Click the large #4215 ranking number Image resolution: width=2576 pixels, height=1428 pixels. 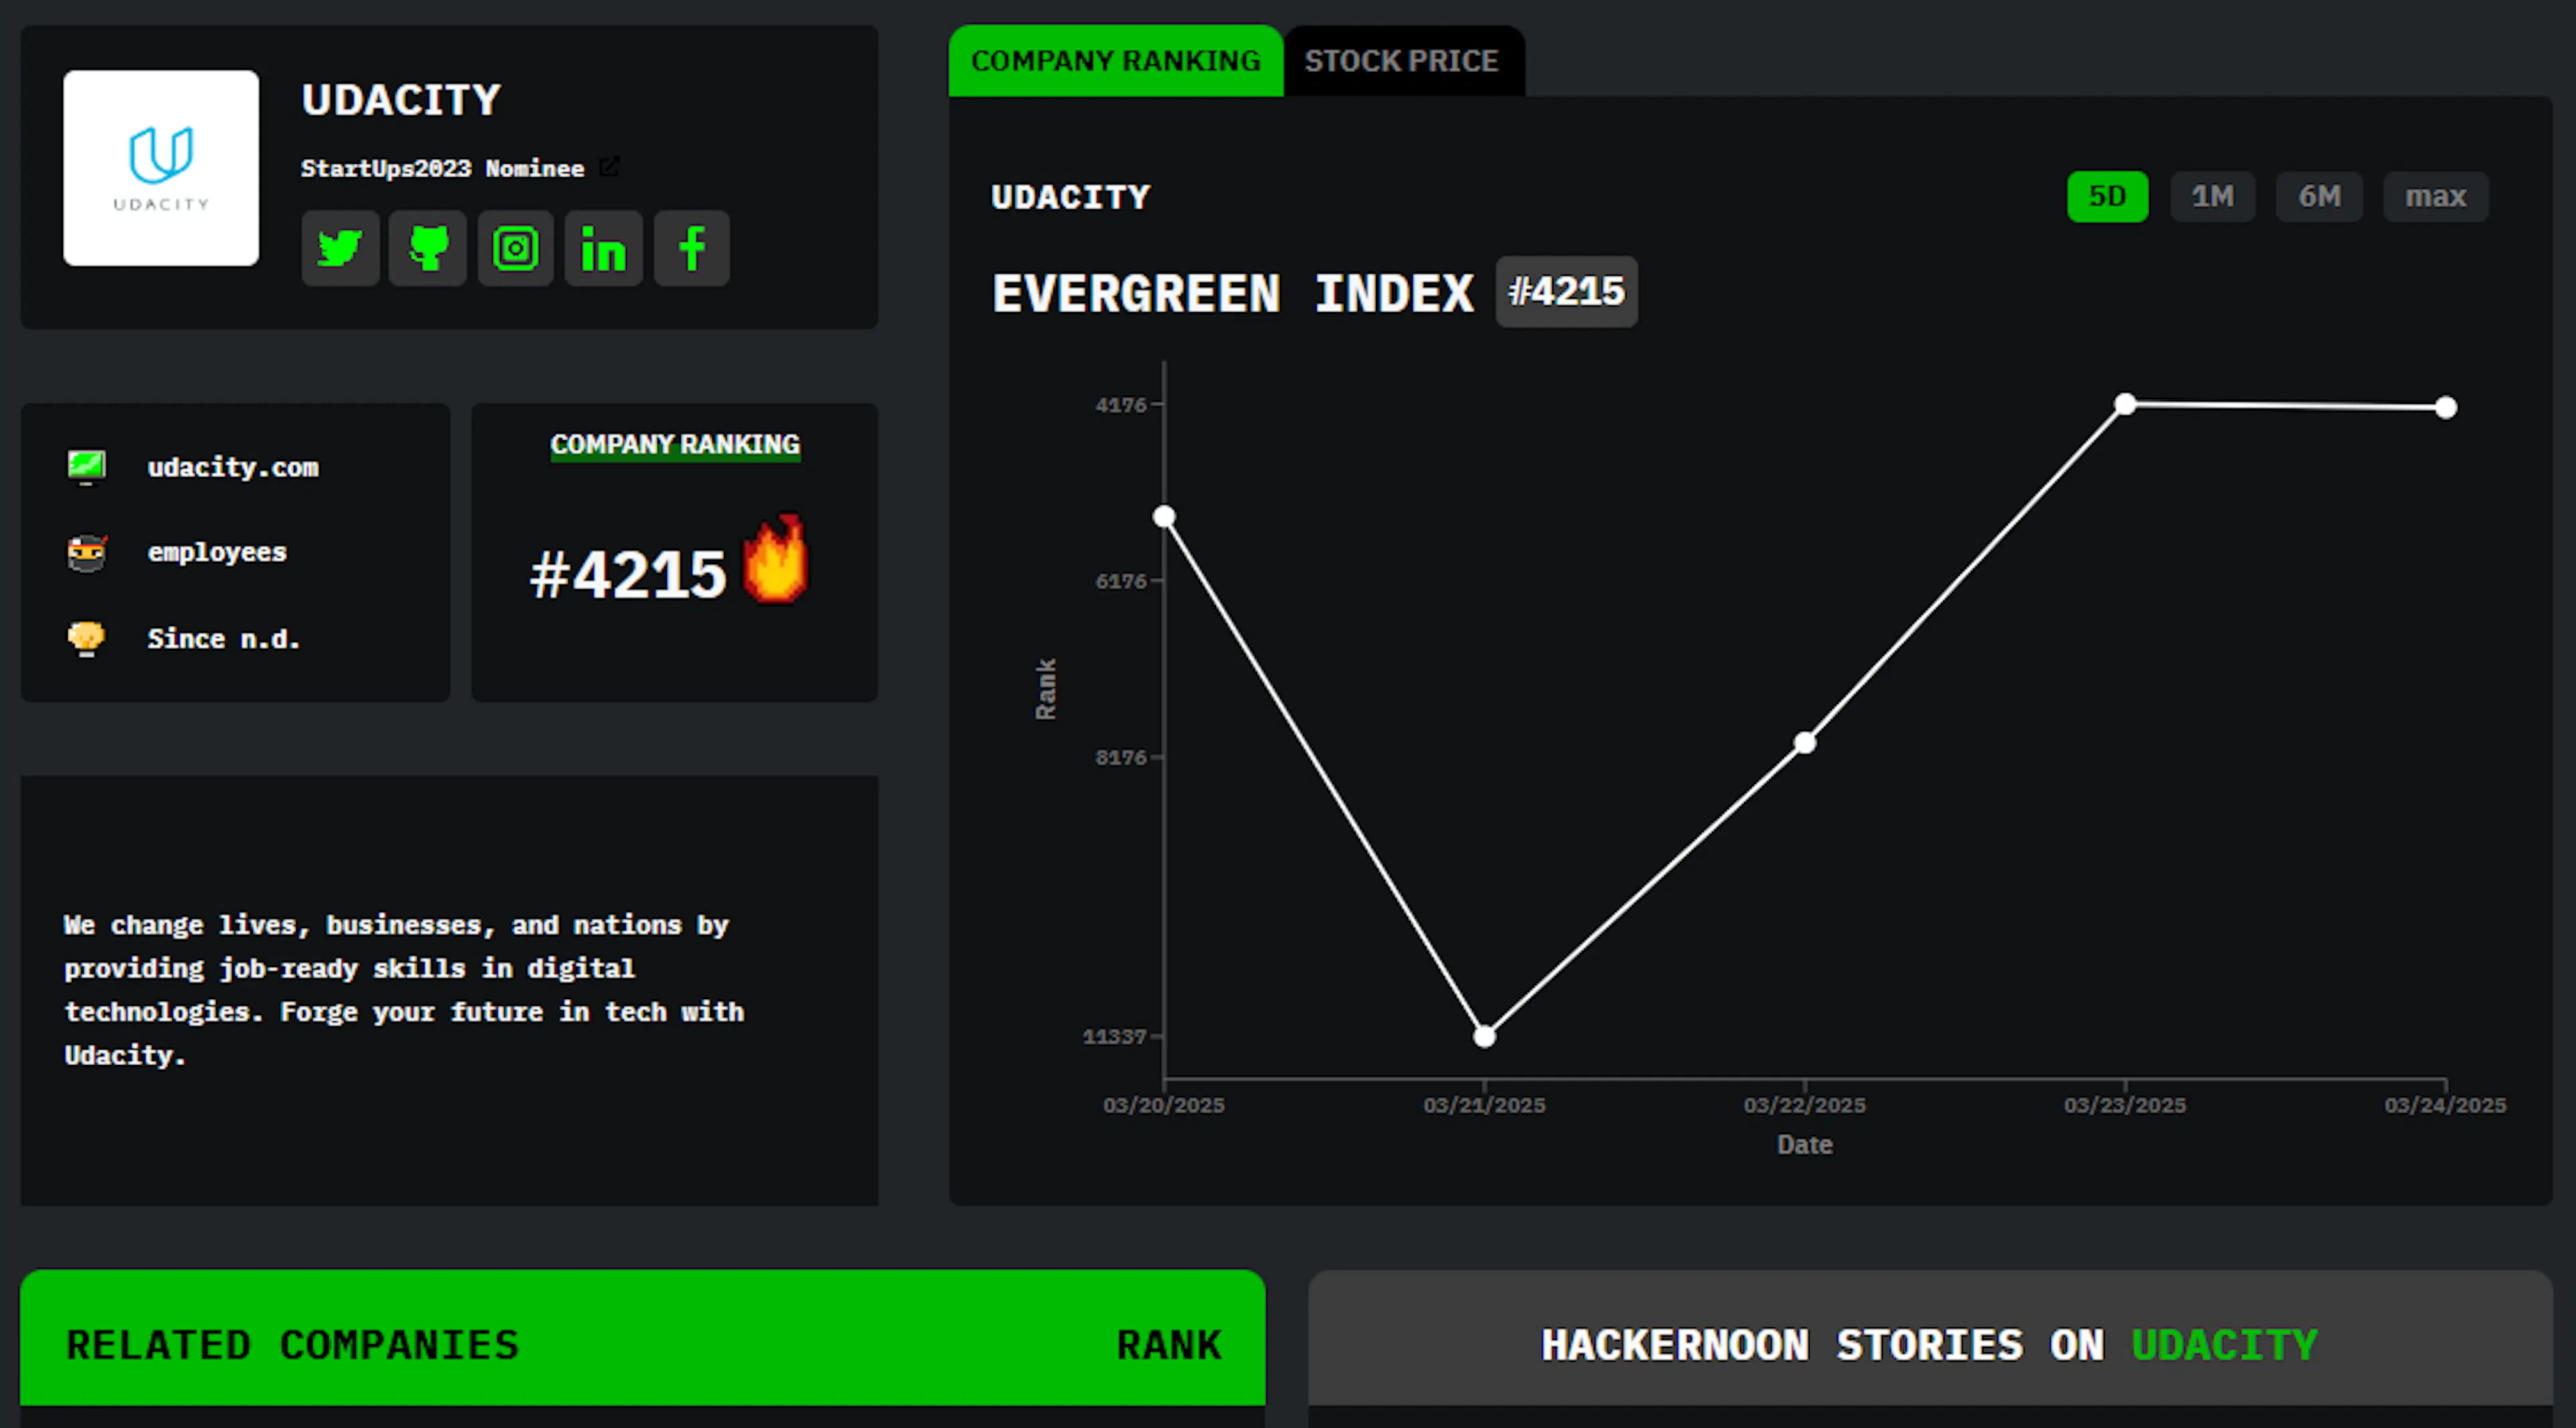coord(628,575)
